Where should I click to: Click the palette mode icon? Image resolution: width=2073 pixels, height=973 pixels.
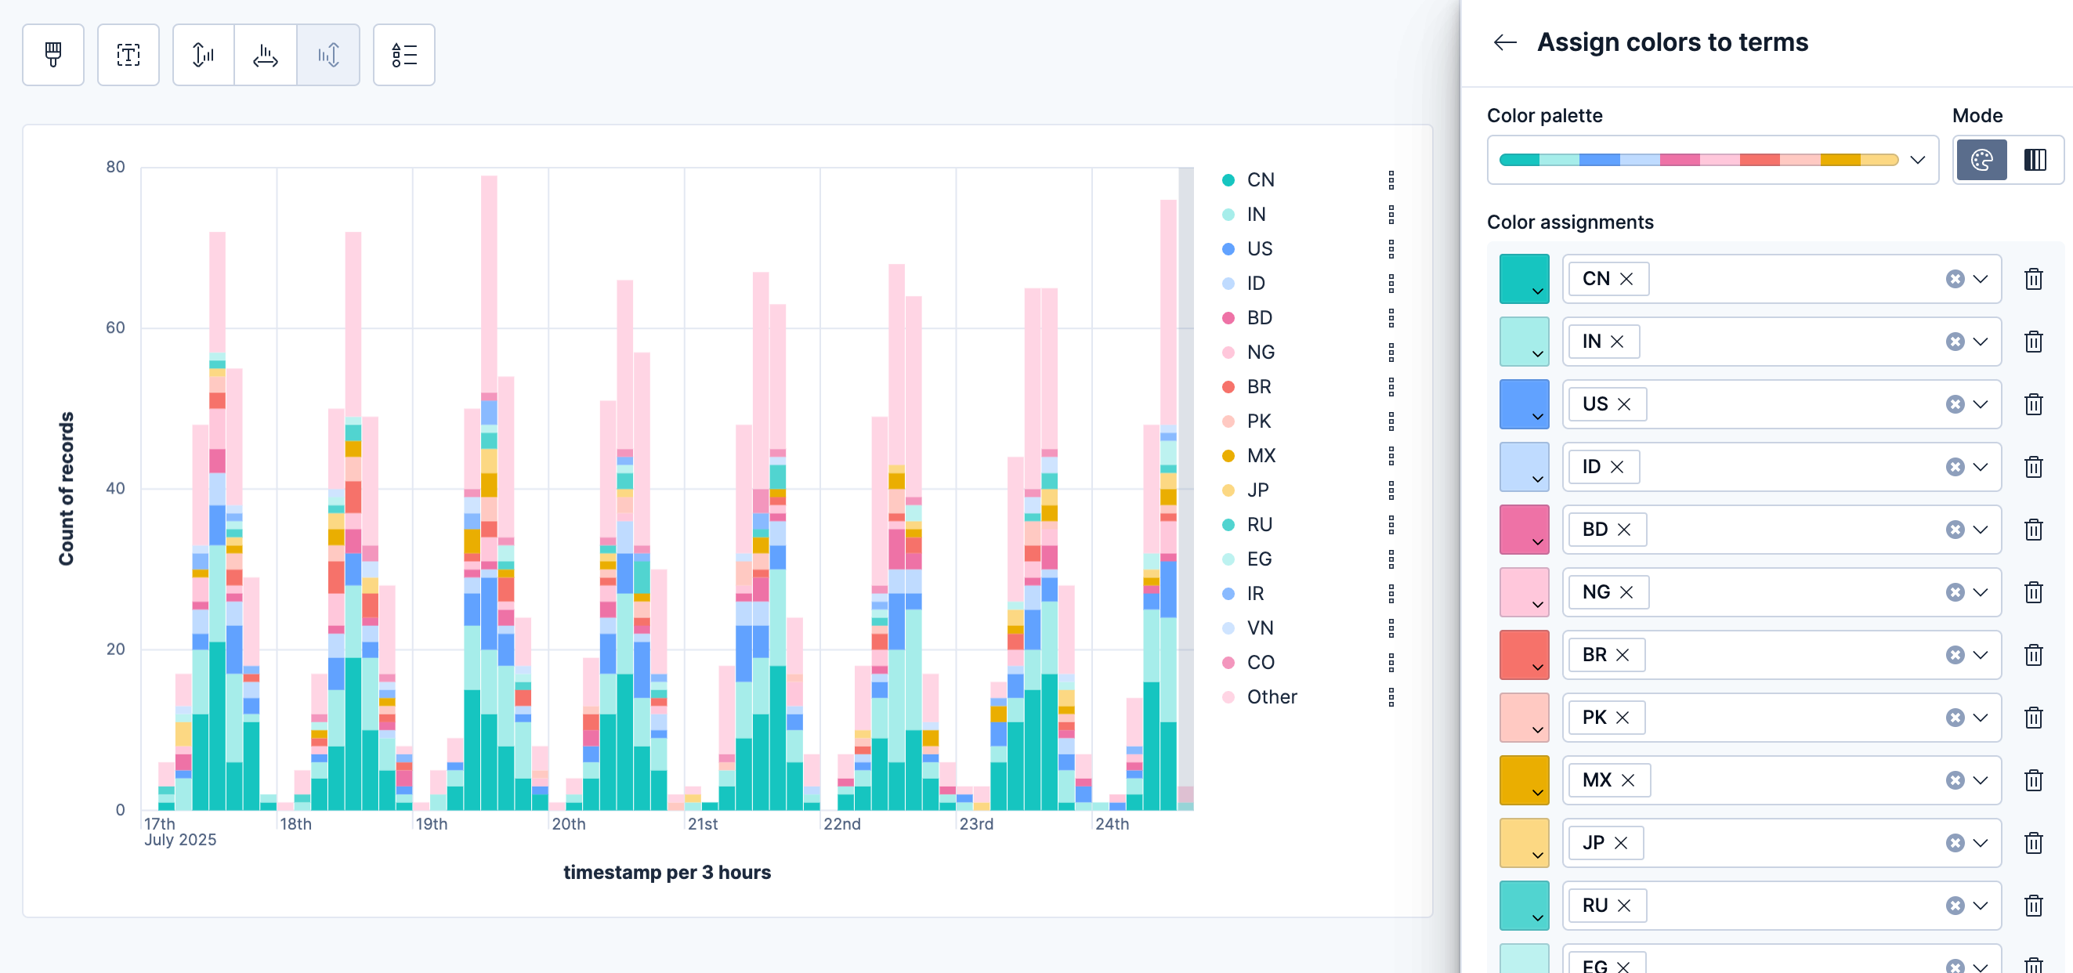1981,160
